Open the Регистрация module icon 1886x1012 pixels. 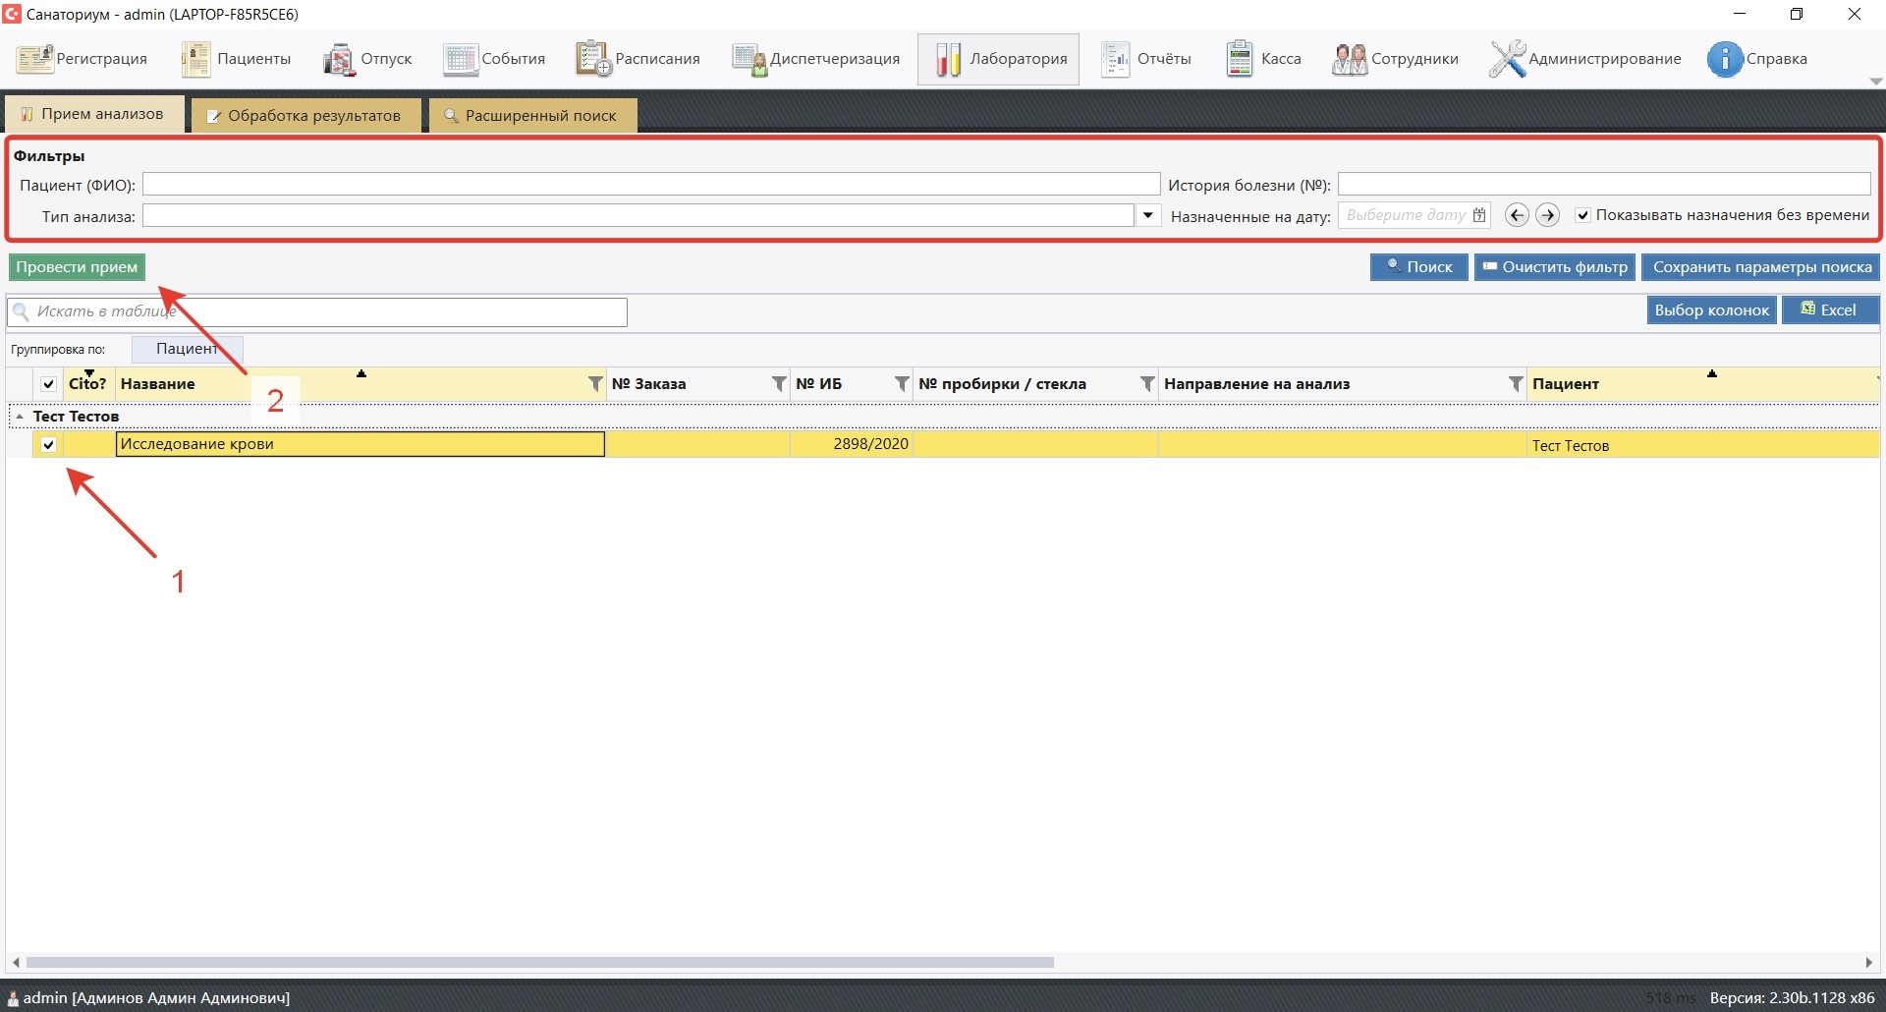point(35,59)
